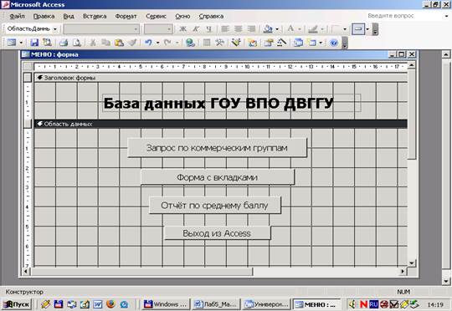Expand the New Object dropdown arrow

(x=321, y=43)
